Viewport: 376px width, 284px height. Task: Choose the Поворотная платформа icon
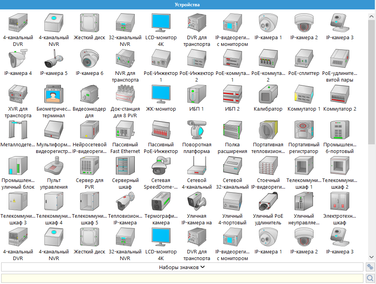pyautogui.click(x=196, y=130)
